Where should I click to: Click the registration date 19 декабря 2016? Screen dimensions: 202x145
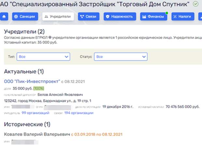tap(118, 107)
